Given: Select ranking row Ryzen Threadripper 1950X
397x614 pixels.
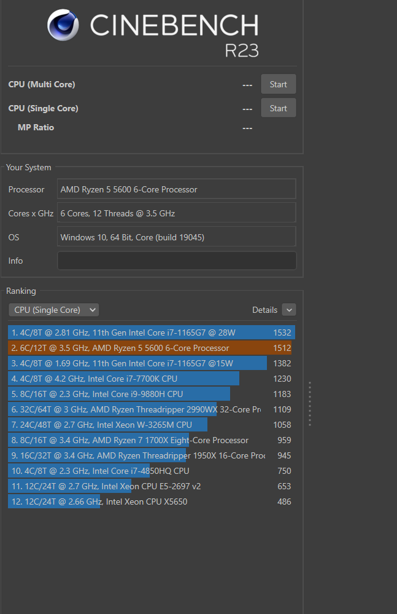Looking at the screenshot, I should point(151,455).
